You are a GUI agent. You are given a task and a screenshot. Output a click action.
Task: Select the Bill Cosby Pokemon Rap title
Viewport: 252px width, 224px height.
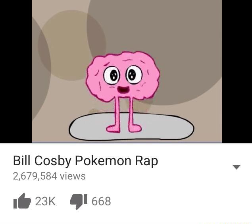(x=85, y=161)
